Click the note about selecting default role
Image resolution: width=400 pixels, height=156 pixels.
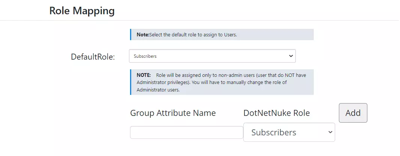point(222,34)
